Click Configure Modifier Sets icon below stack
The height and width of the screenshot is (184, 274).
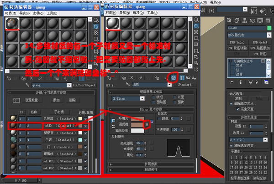pyautogui.click(x=266, y=82)
